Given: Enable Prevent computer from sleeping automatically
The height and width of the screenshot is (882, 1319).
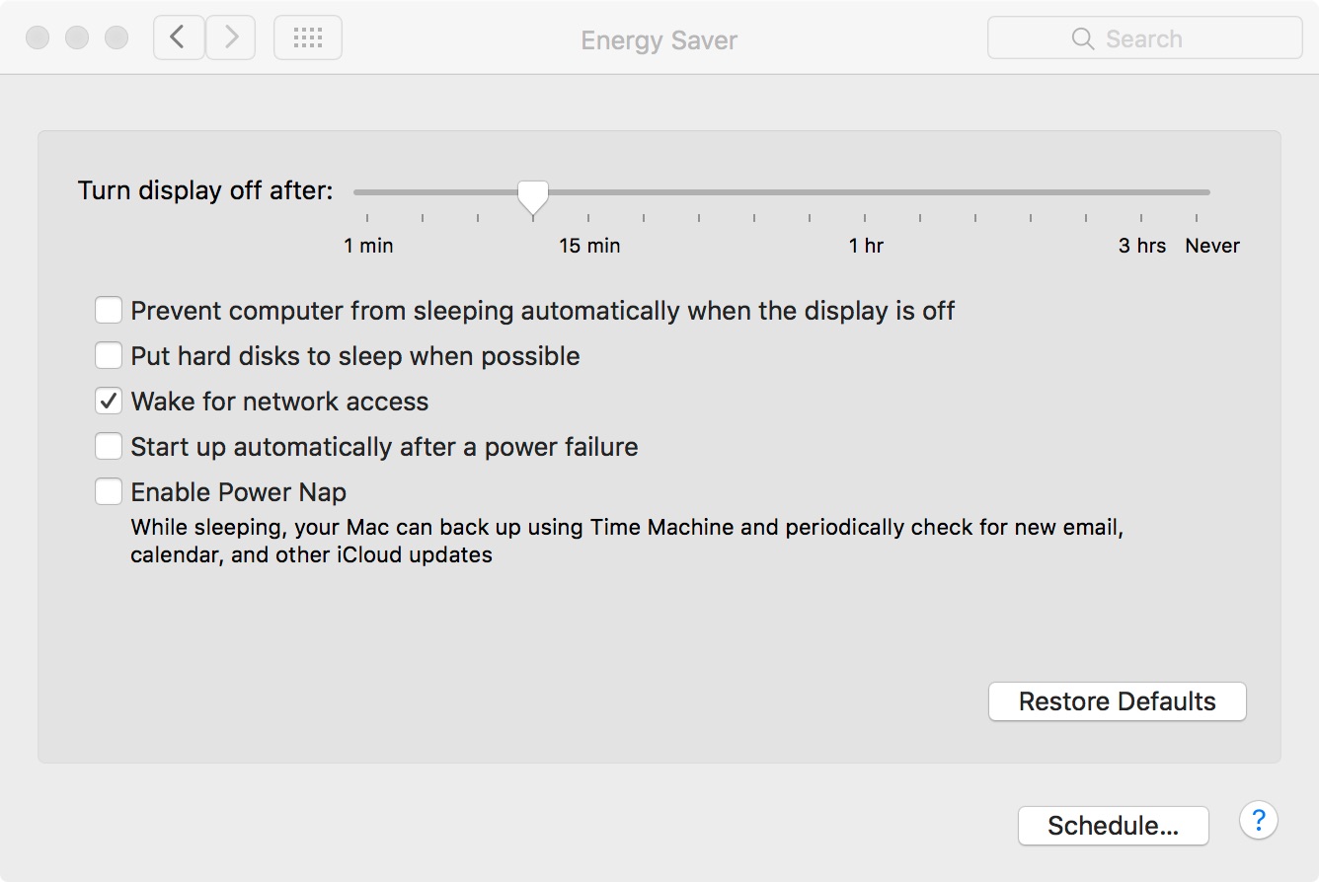Looking at the screenshot, I should (109, 311).
